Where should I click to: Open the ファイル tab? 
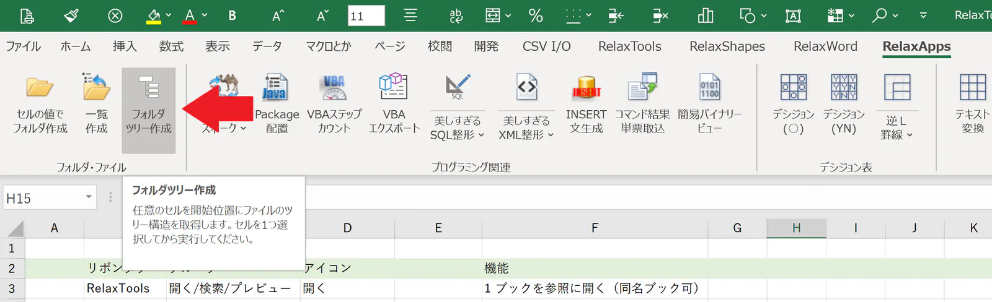(x=23, y=46)
